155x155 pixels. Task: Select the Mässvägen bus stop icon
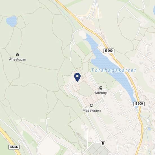click(x=92, y=105)
